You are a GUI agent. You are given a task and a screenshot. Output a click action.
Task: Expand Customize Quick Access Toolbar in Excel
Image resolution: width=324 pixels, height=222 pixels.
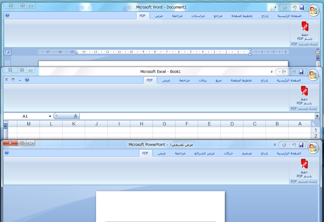pyautogui.click(x=272, y=72)
